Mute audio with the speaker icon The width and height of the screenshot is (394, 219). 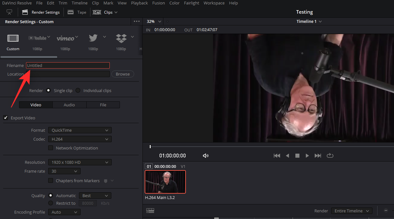coord(206,156)
